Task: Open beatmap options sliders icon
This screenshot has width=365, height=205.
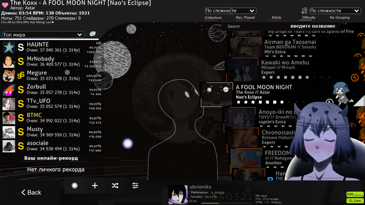Action: click(x=135, y=186)
